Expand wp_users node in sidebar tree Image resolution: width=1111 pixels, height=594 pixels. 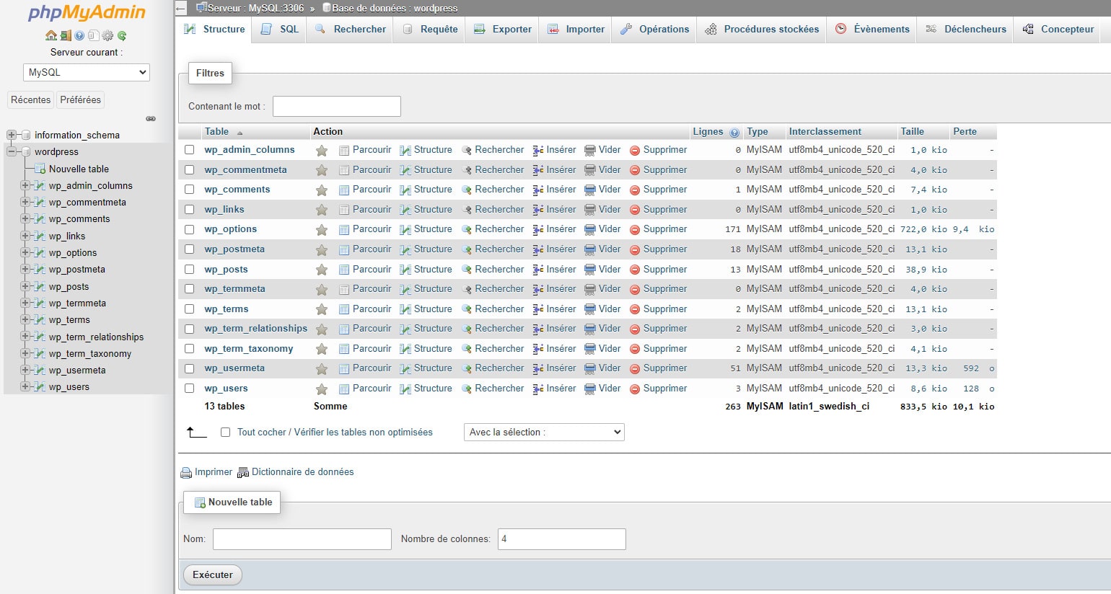pos(25,386)
